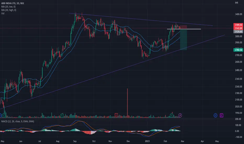
Task: Click the Sep label on time axis
Action: [x=75, y=141]
